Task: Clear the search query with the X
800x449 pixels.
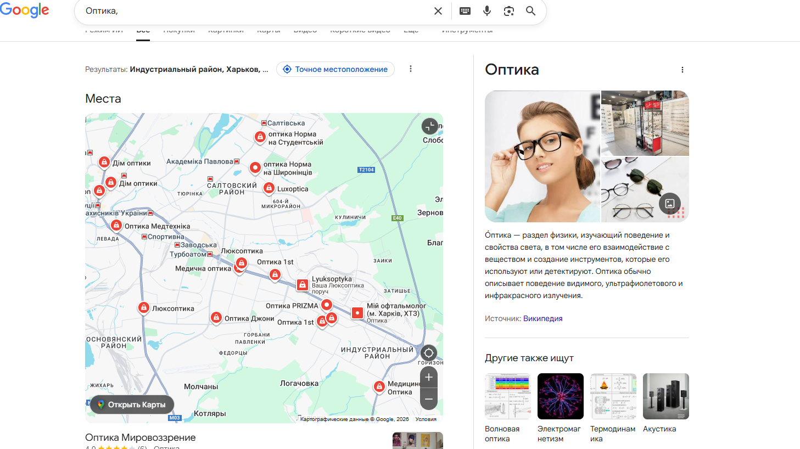Action: click(x=438, y=11)
